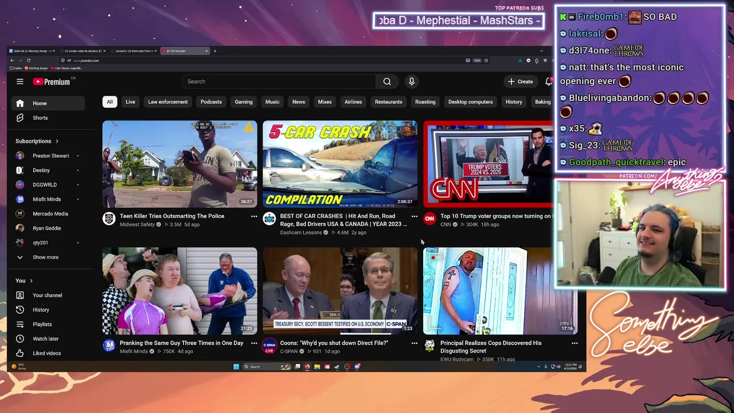The height and width of the screenshot is (413, 734).
Task: Click the Midwest Safety channel avatar
Action: click(x=109, y=218)
